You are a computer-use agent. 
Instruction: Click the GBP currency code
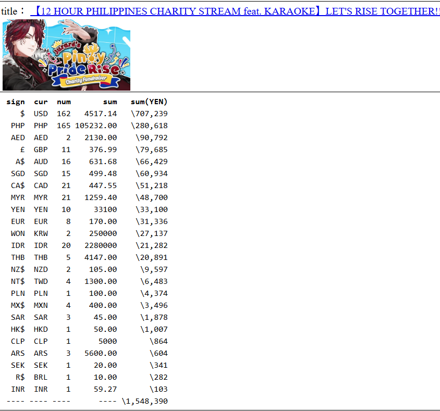pyautogui.click(x=41, y=150)
